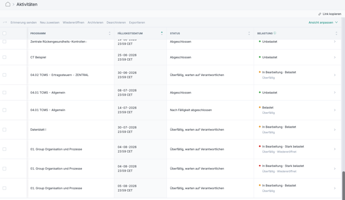This screenshot has height=200, width=345.
Task: Open the 04.02 TCMS Ertragssteuern row chevron
Action: 335,75
